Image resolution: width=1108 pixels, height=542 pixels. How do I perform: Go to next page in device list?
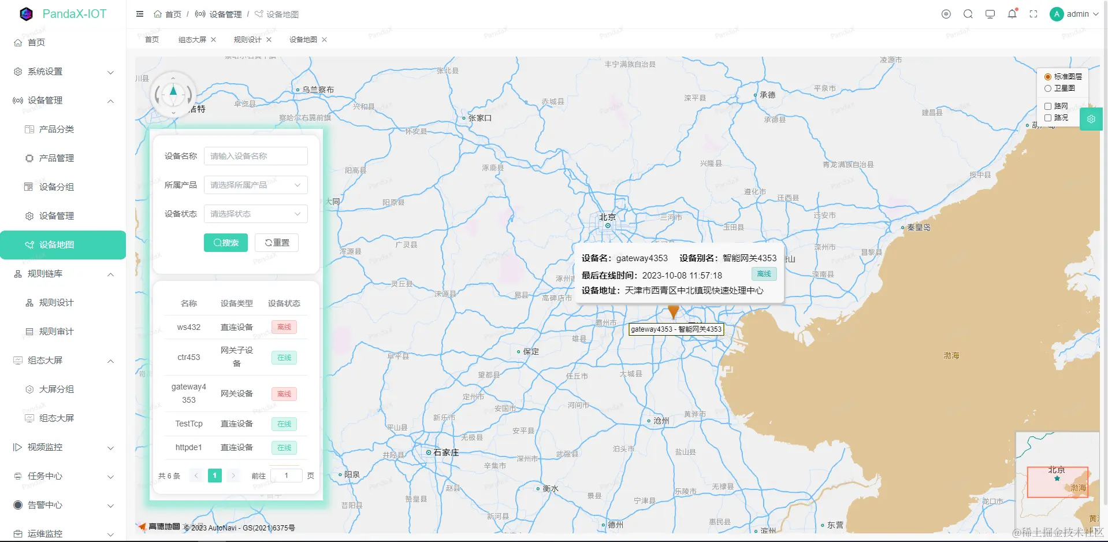pyautogui.click(x=233, y=476)
